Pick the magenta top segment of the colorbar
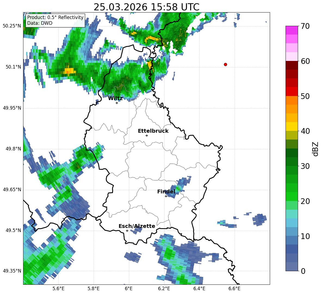The image size is (322, 294). click(292, 30)
